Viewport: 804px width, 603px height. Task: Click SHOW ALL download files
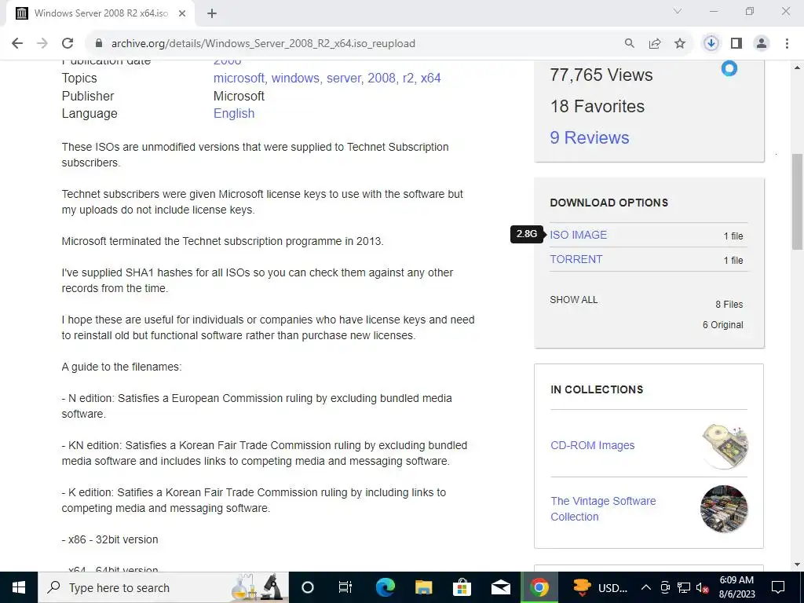click(573, 299)
